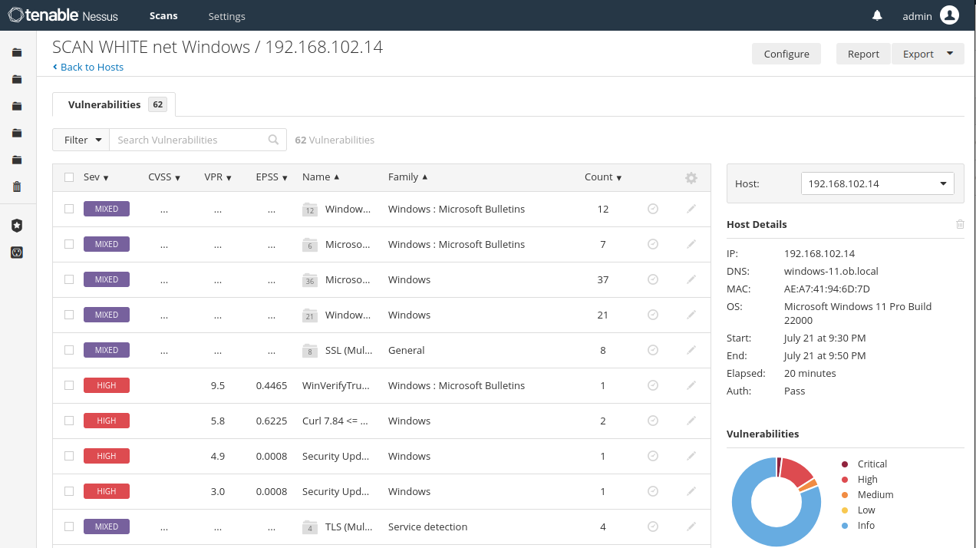Sort by the CVSS column
This screenshot has width=976, height=548.
(164, 177)
